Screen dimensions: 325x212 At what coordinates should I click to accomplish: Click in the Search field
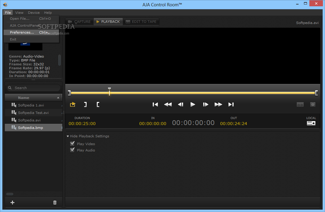pos(34,88)
